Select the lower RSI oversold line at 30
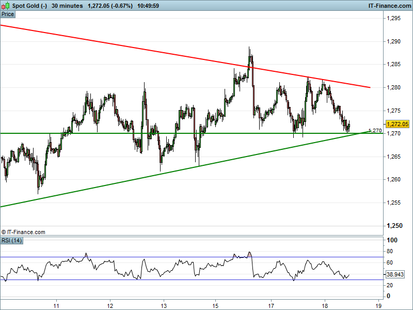The width and height of the screenshot is (413, 310). click(192, 280)
